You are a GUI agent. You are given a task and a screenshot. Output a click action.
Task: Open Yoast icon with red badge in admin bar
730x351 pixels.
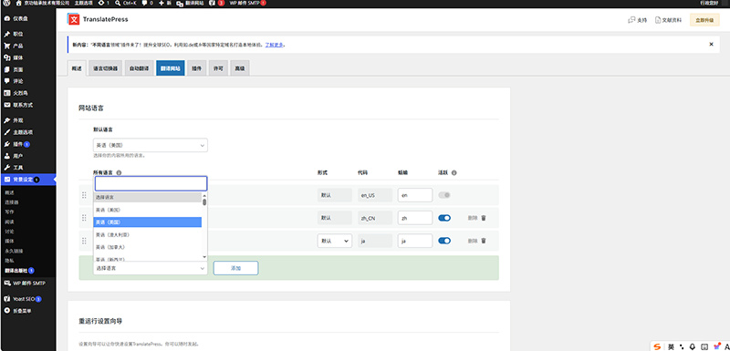coord(216,3)
